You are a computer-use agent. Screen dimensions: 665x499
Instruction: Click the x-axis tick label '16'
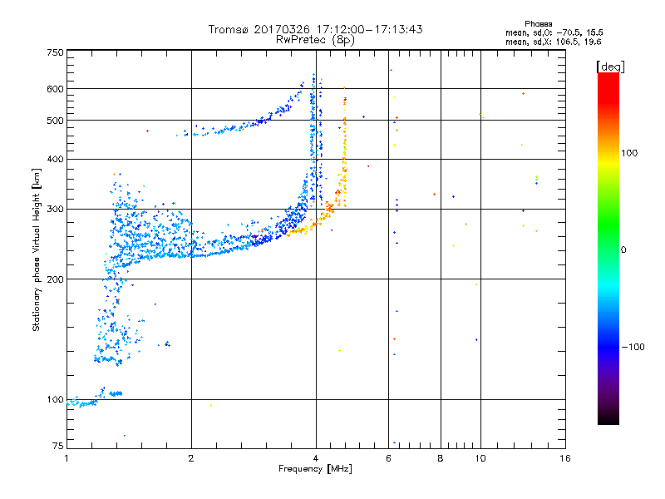click(x=565, y=458)
